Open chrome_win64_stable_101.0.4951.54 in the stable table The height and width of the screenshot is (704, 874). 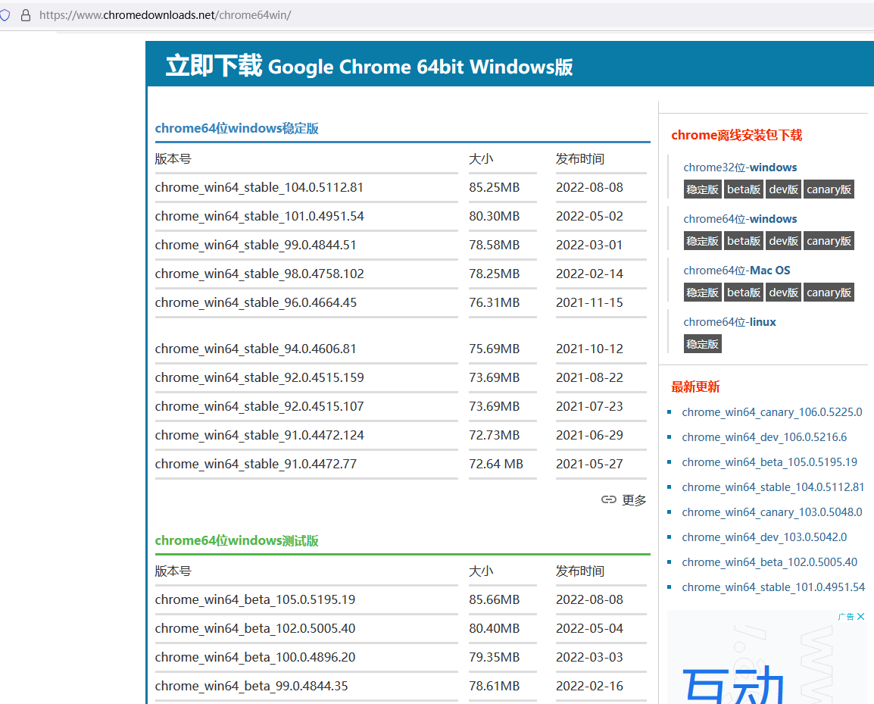(259, 217)
